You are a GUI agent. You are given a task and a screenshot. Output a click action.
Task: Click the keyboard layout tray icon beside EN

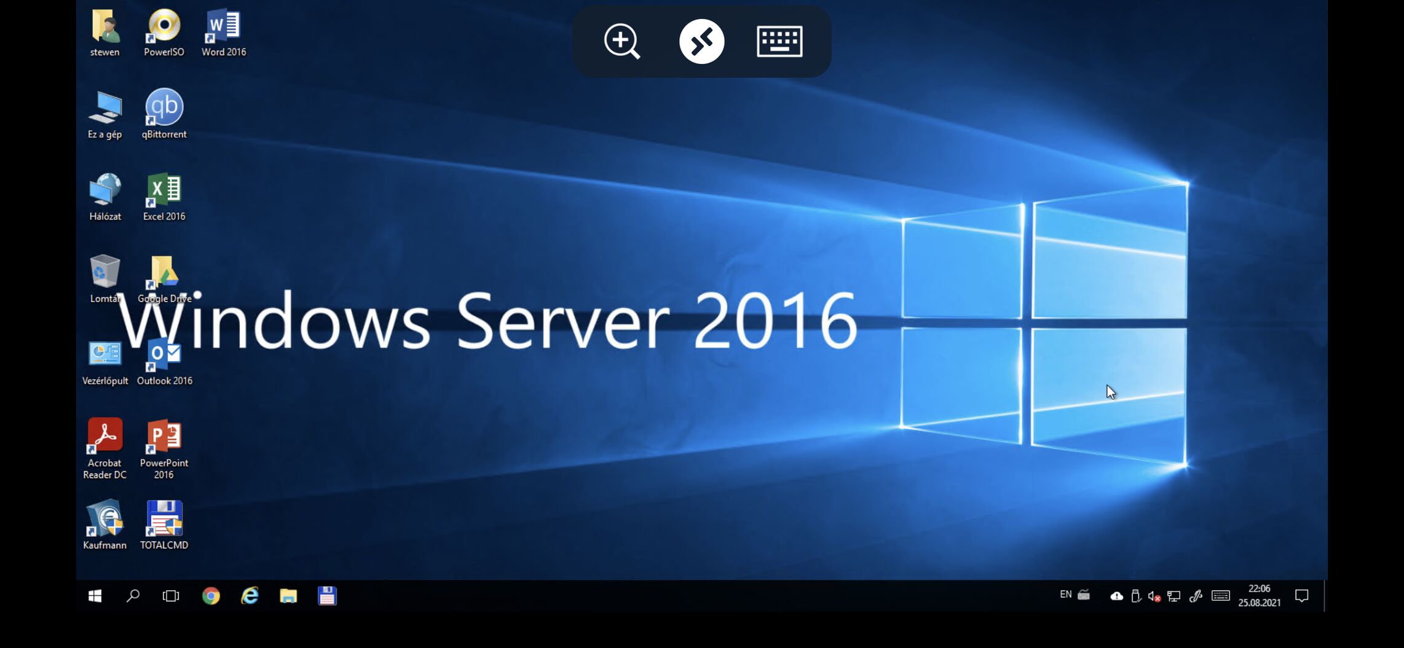click(1084, 595)
